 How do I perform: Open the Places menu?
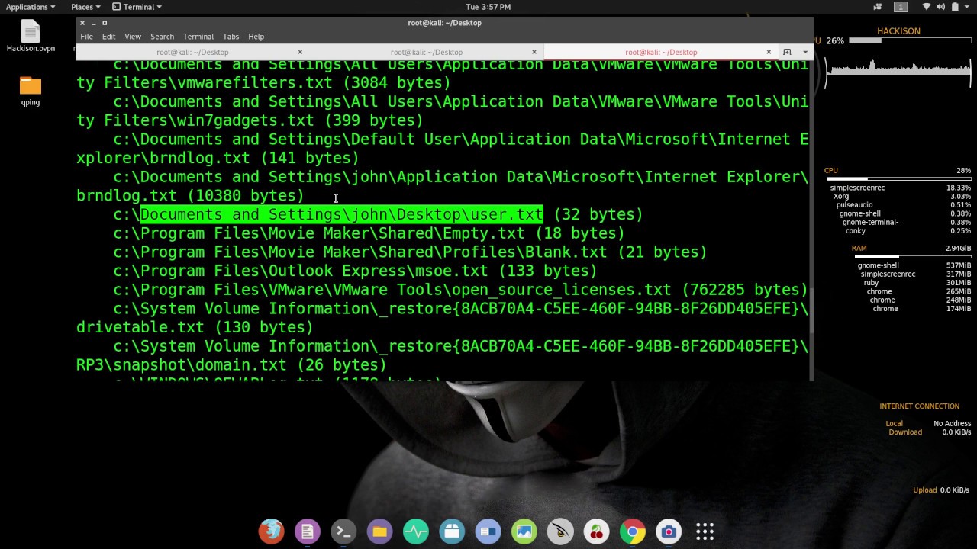85,7
